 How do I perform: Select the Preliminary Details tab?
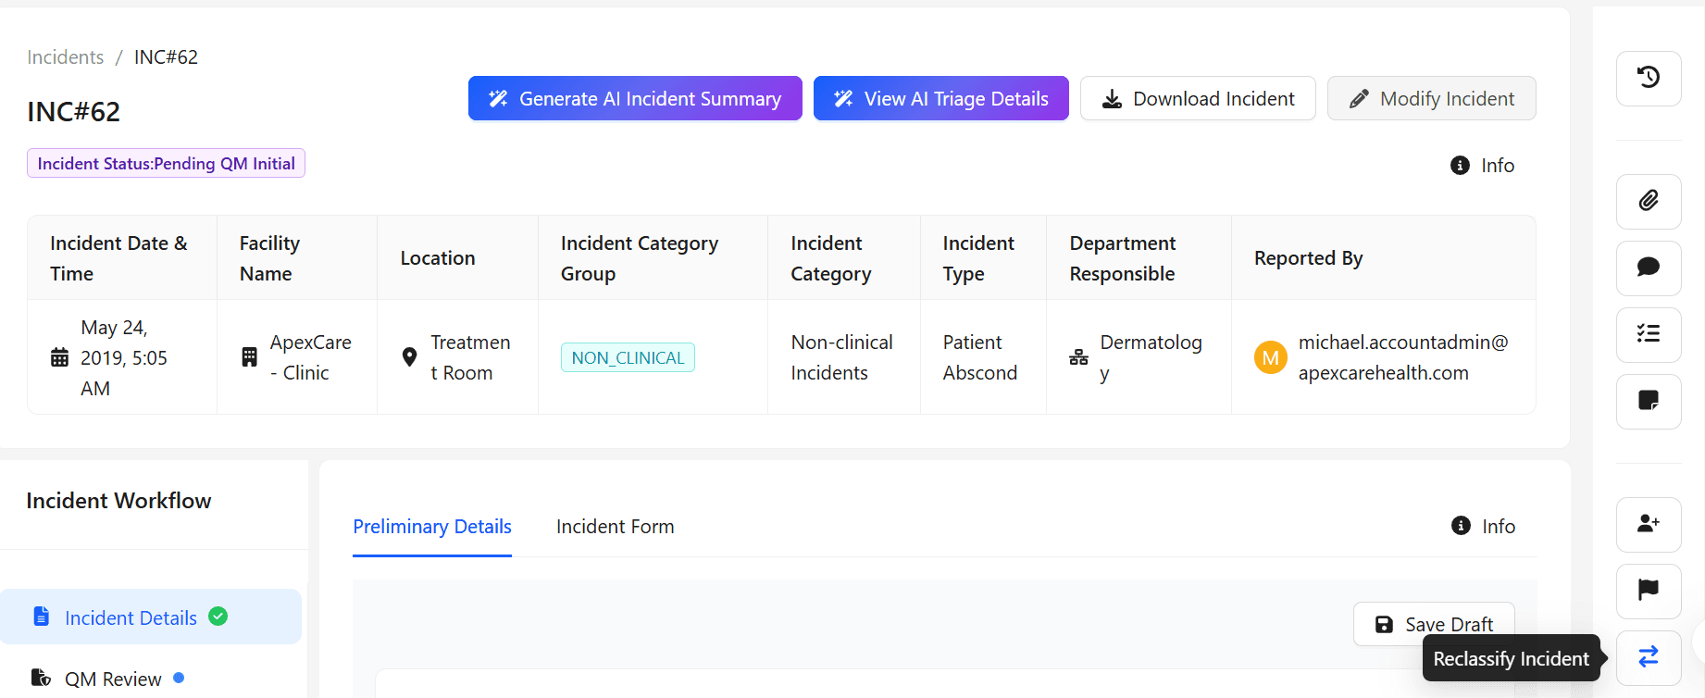point(432,526)
